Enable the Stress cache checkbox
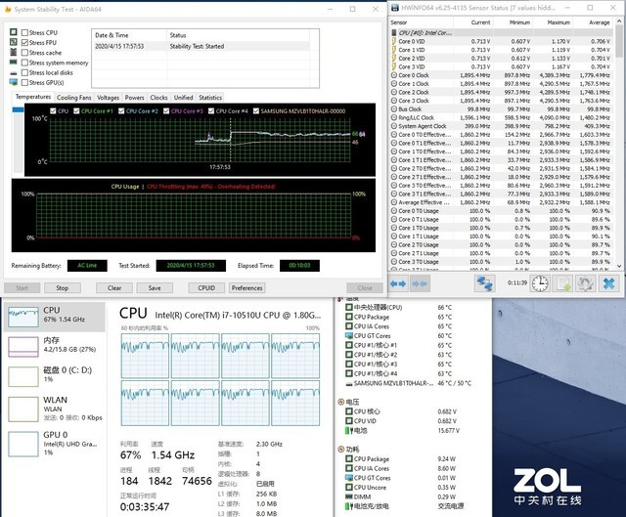626x517 pixels. (24, 53)
